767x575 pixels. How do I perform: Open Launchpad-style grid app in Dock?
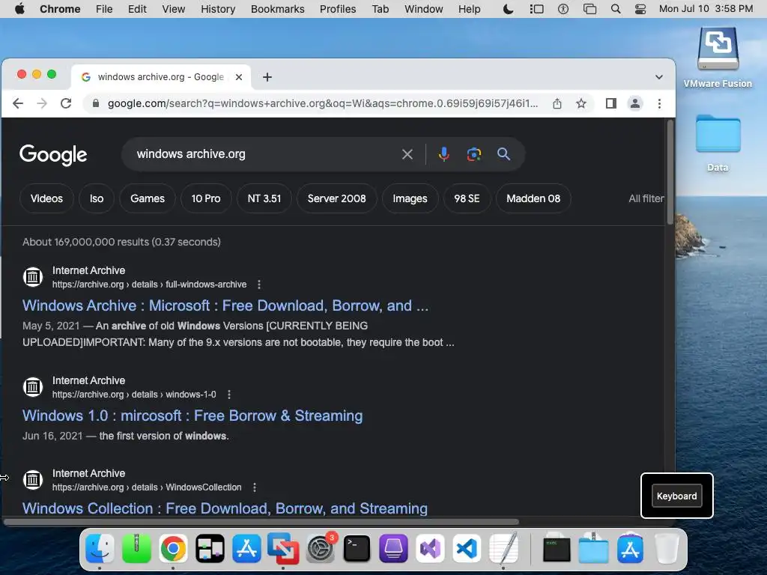(x=210, y=548)
